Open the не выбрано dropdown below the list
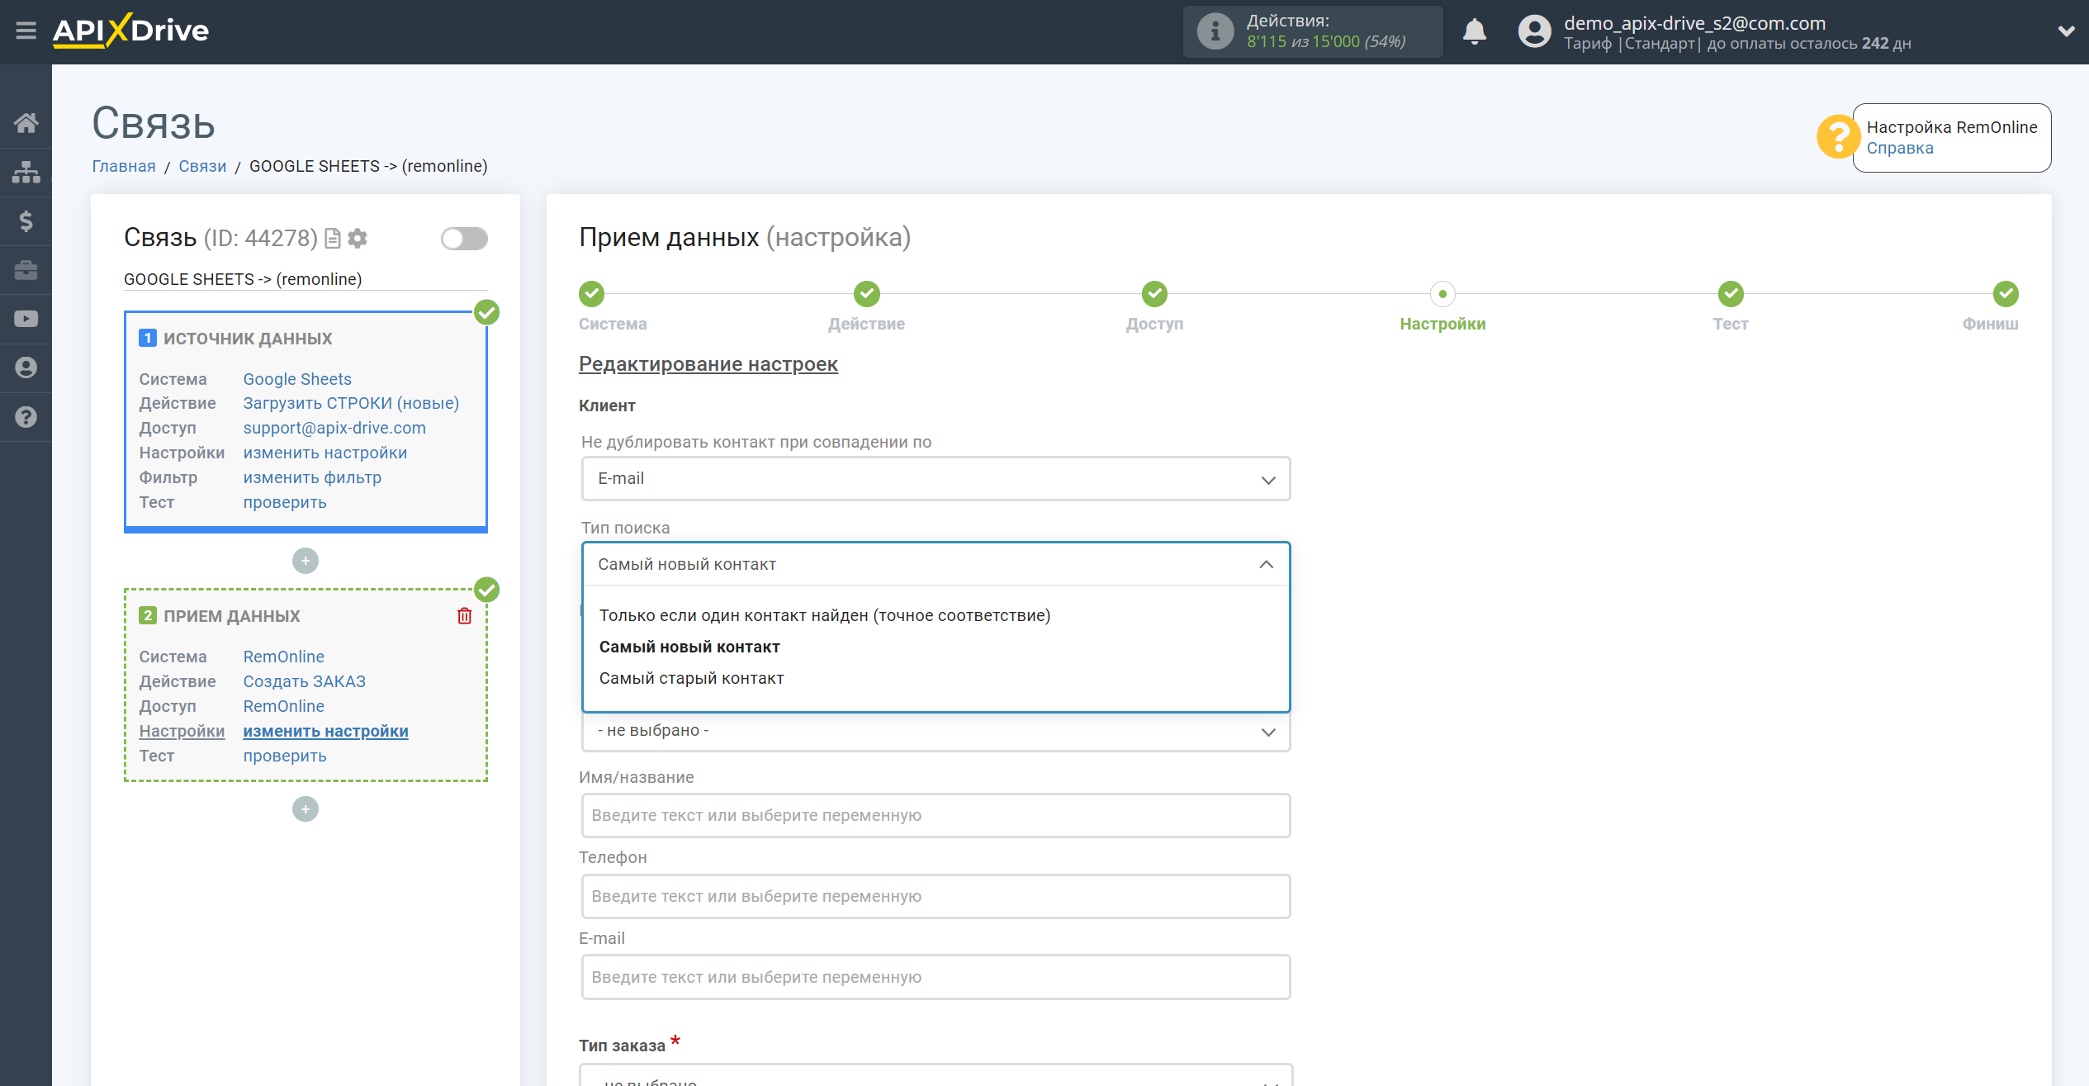2089x1086 pixels. tap(936, 732)
